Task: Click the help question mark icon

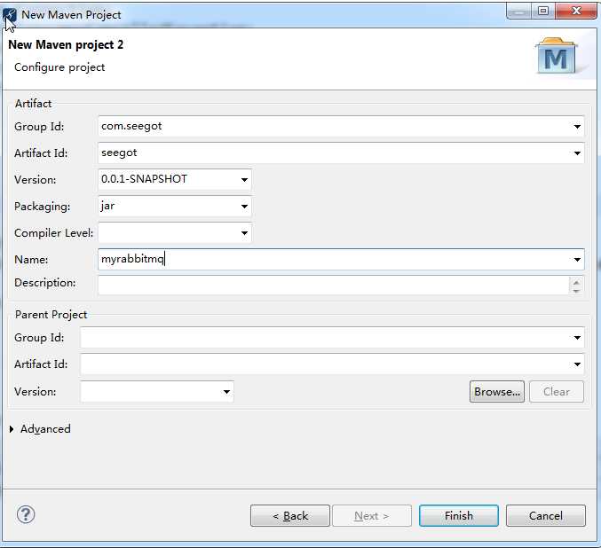Action: (26, 514)
